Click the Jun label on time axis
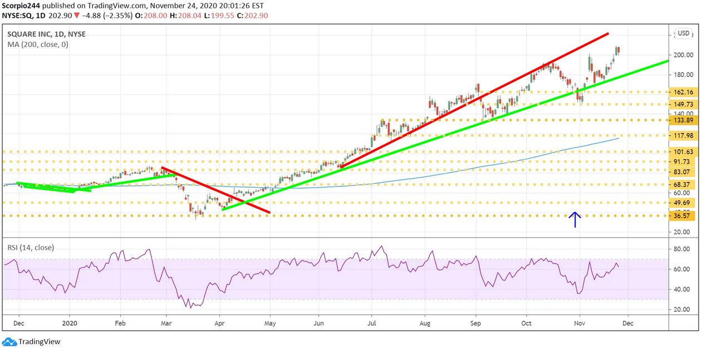702x348 pixels. 319,322
